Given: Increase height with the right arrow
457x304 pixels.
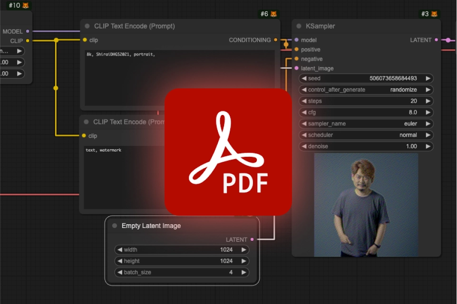Looking at the screenshot, I should 243,261.
